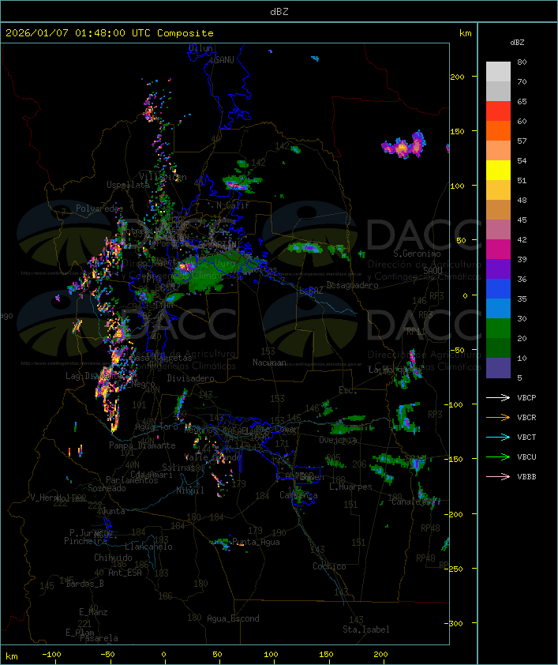This screenshot has height=665, width=558.
Task: Pick the red 60-65 dBZ swatch
Action: pyautogui.click(x=498, y=111)
